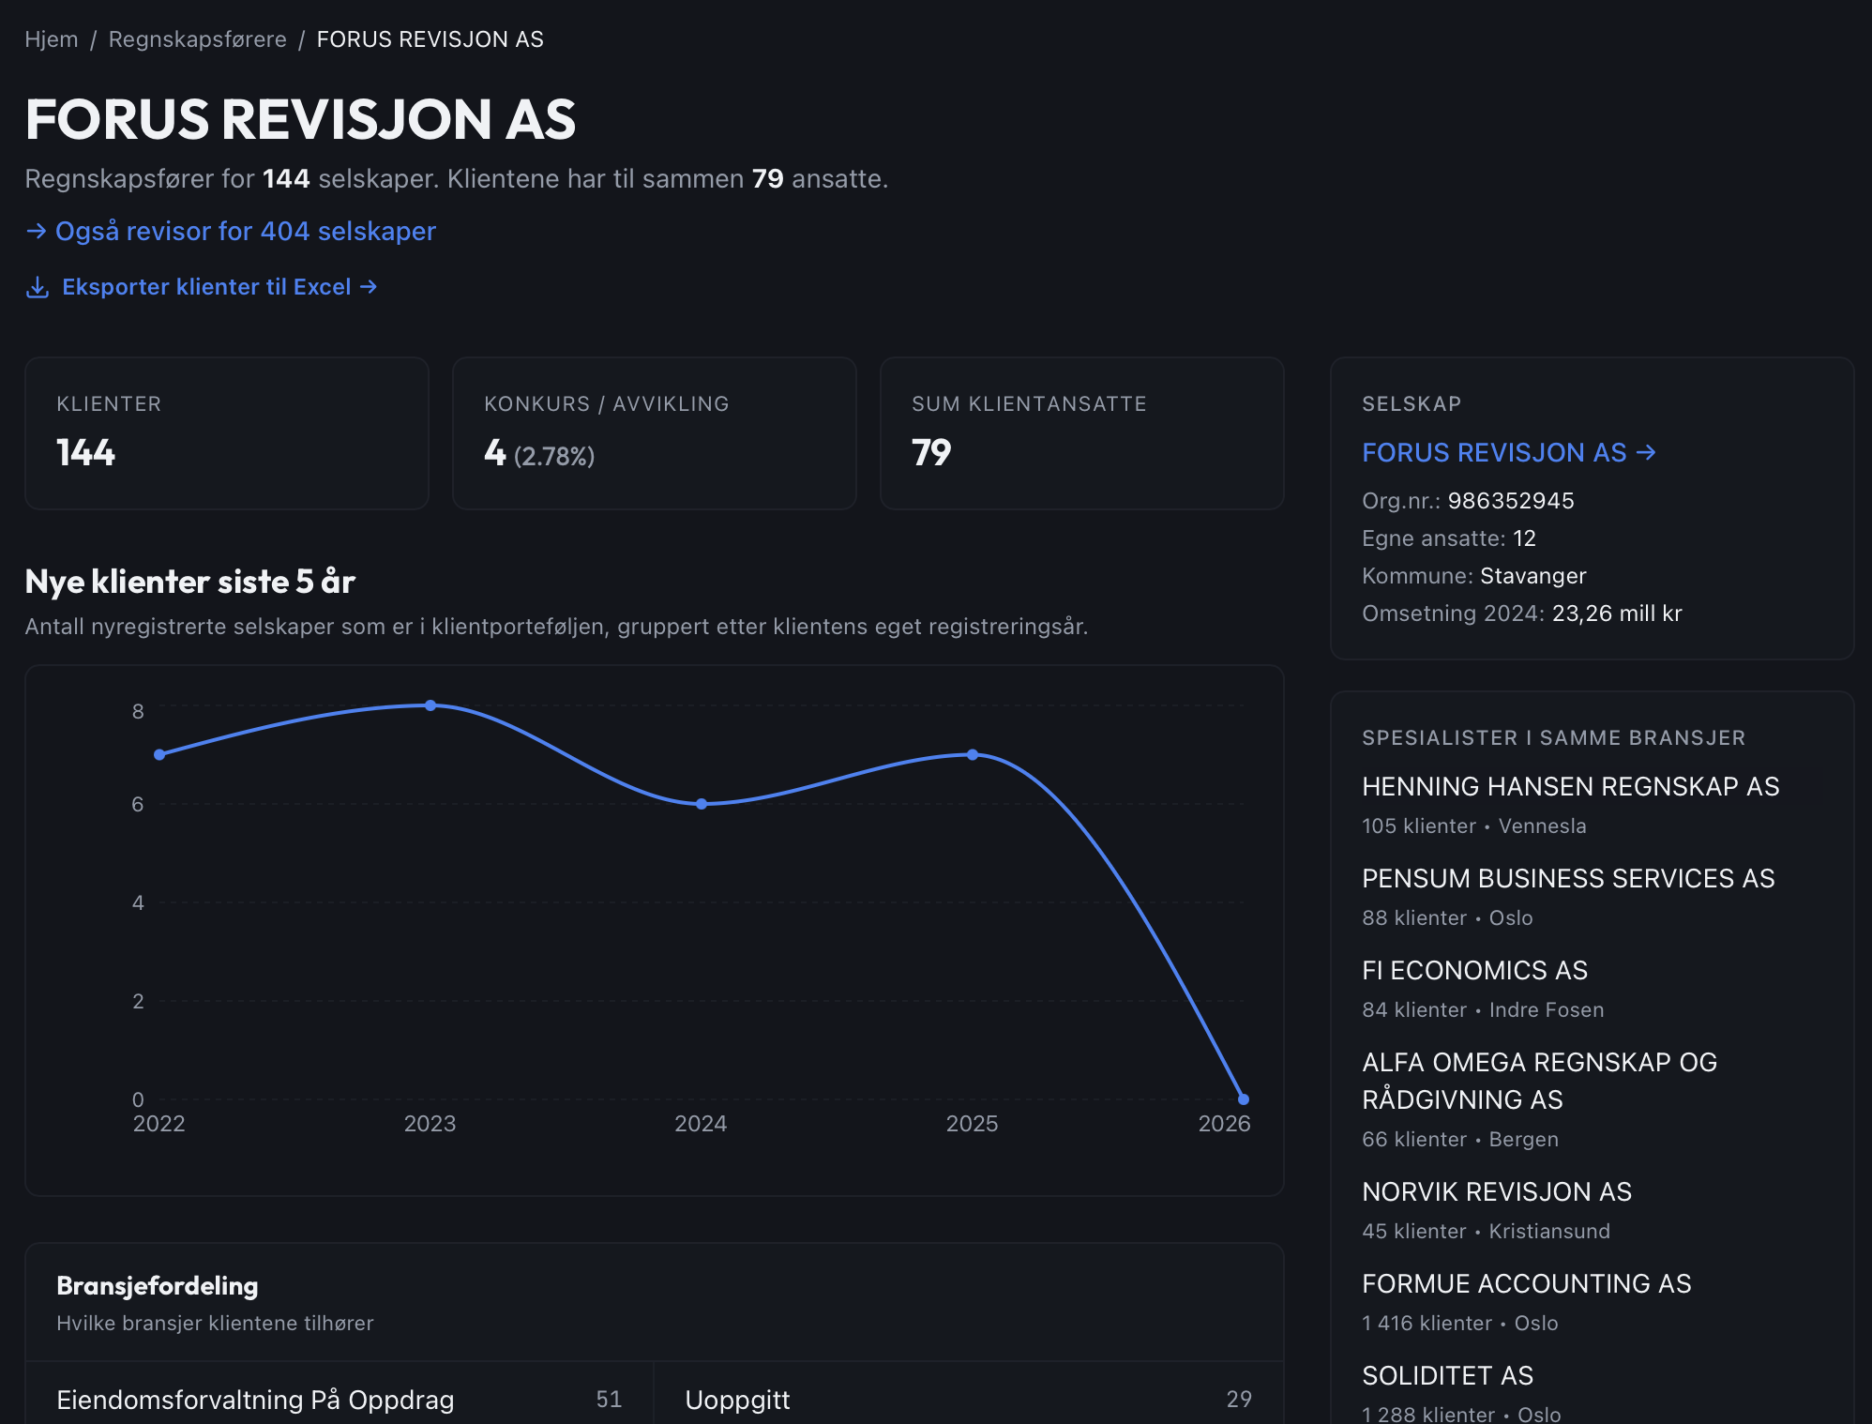1872x1424 pixels.
Task: Click the 2026 data point on chart
Action: [x=1244, y=1099]
